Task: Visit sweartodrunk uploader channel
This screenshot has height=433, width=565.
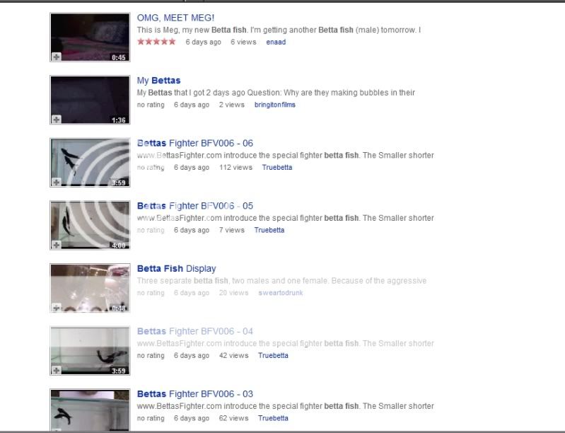Action: pos(281,293)
